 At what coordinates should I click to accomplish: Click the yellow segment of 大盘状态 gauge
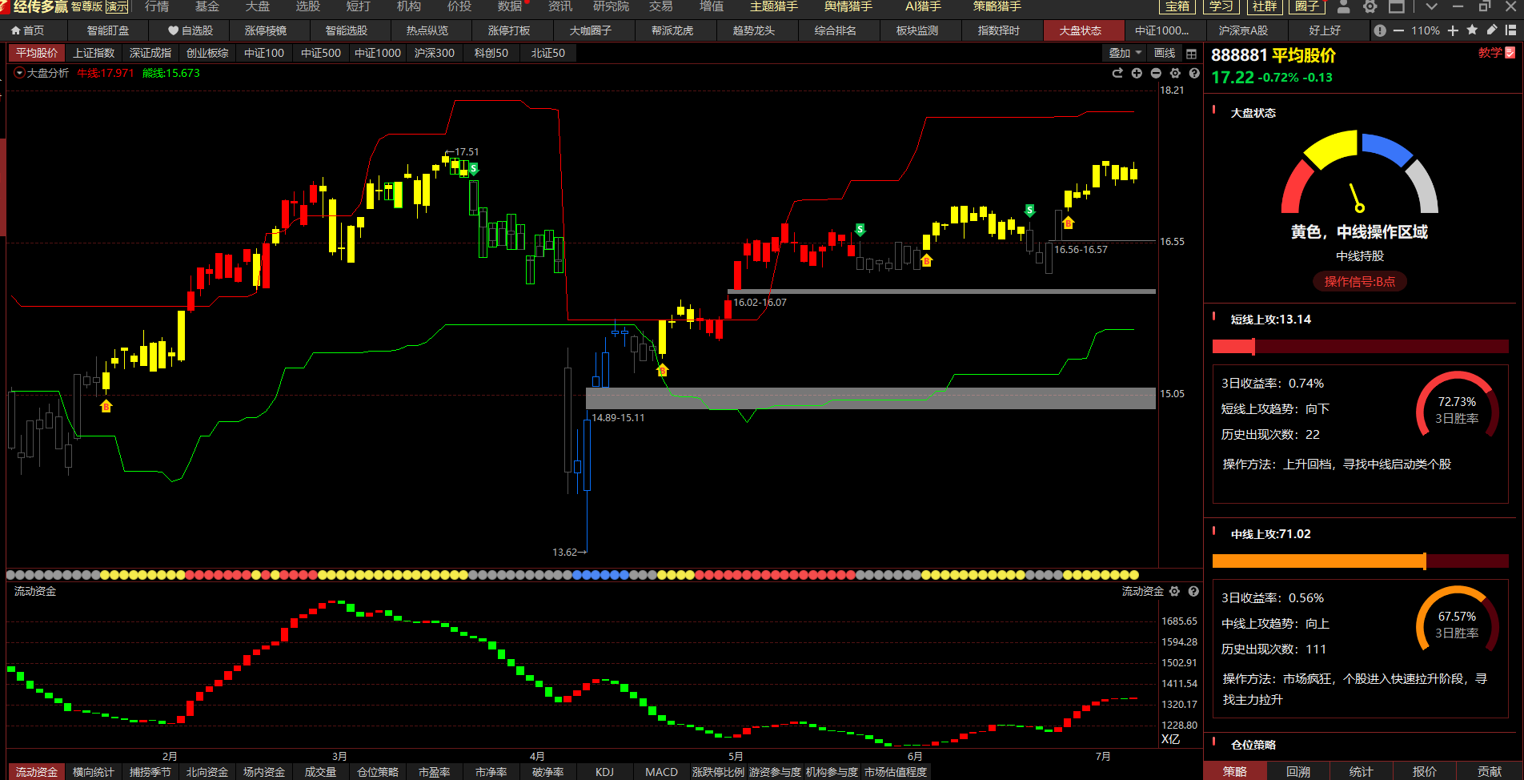pyautogui.click(x=1331, y=149)
